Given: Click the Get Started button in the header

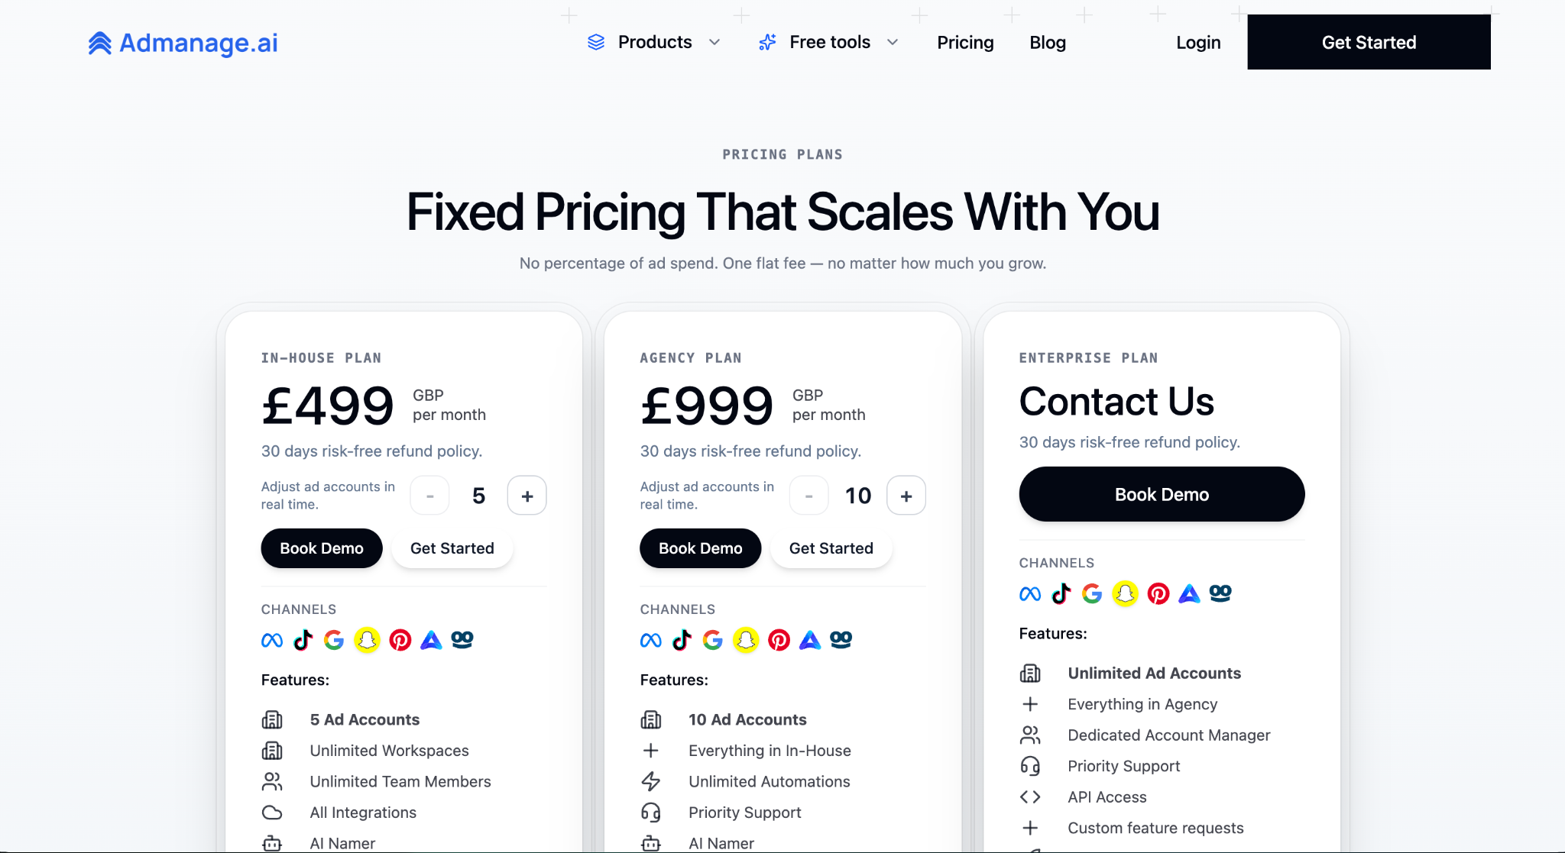Looking at the screenshot, I should 1368,42.
